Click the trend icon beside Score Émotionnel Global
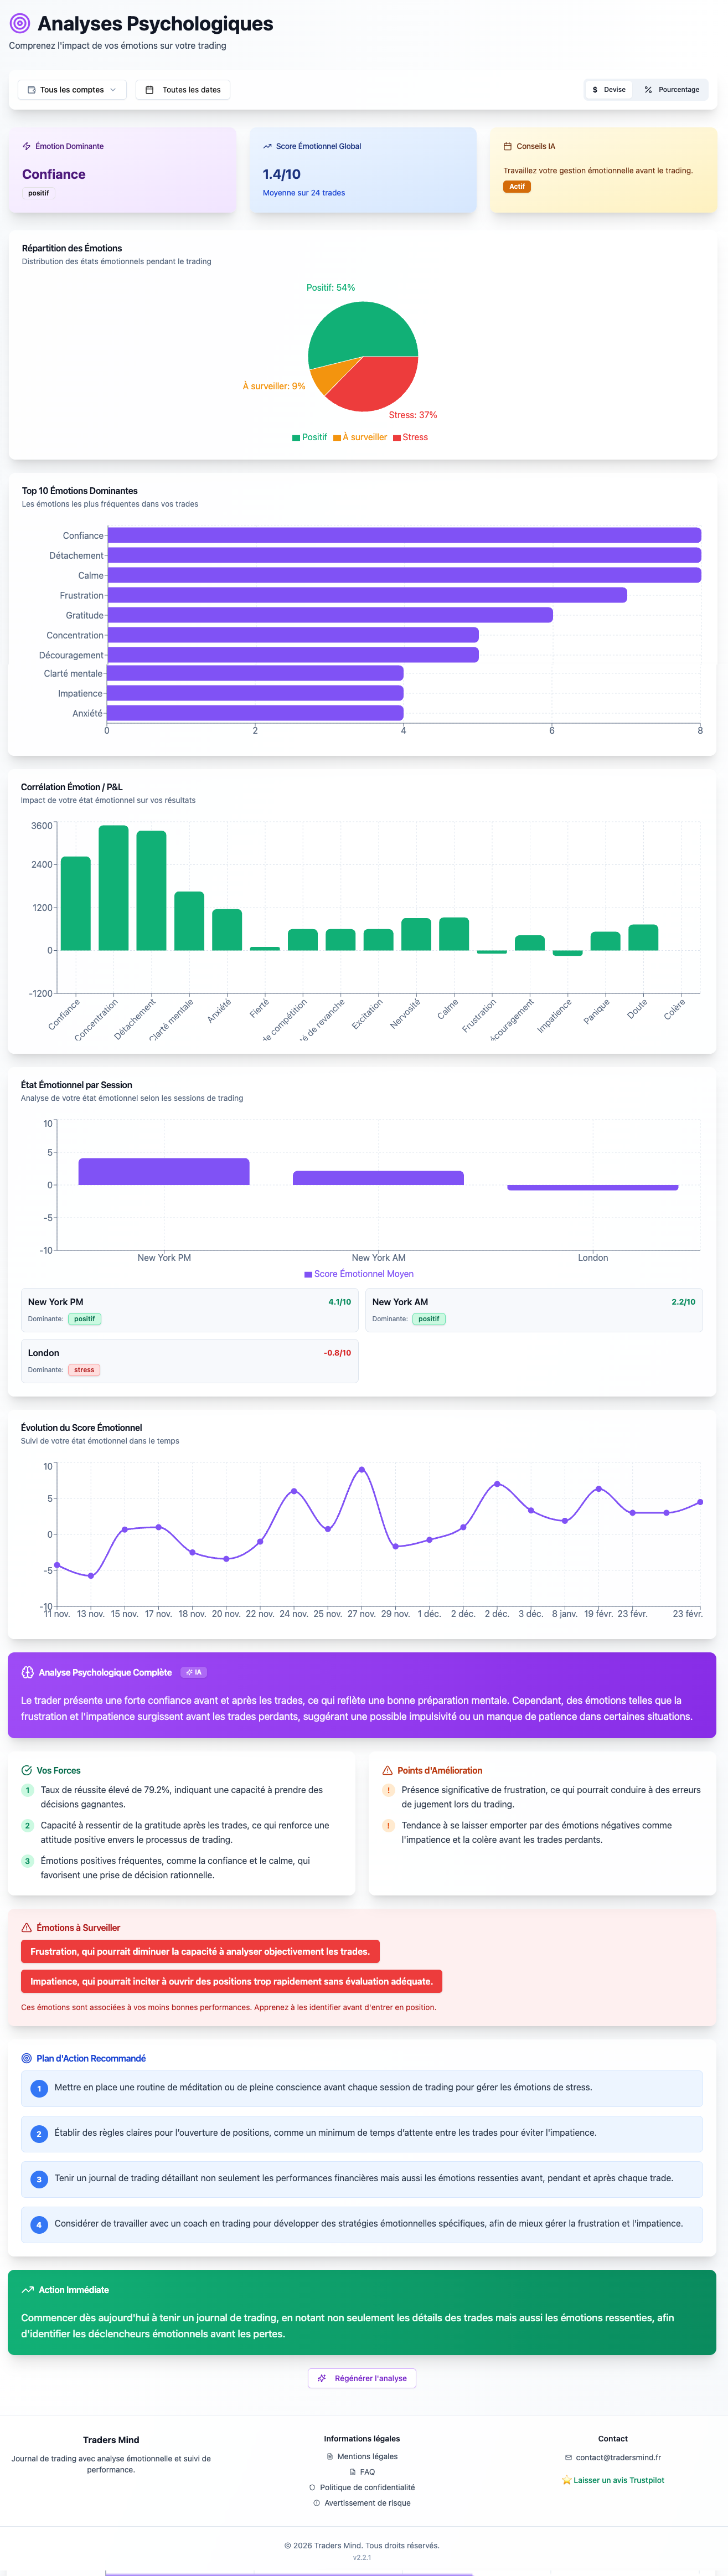Viewport: 728px width, 2576px height. coord(267,146)
